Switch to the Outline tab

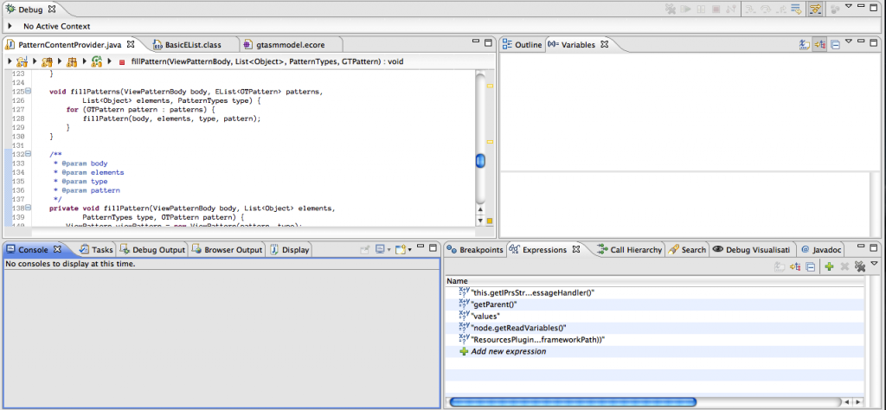[x=522, y=45]
